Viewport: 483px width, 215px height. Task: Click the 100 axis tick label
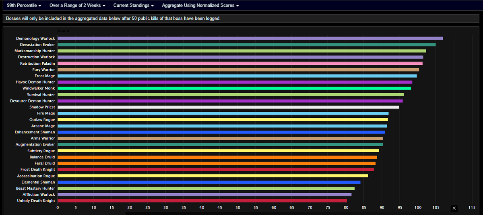[x=417, y=208]
